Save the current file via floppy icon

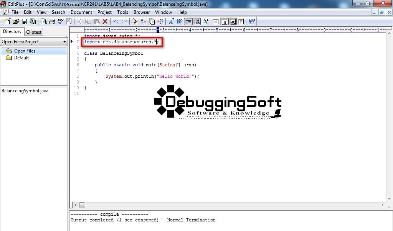click(25, 21)
